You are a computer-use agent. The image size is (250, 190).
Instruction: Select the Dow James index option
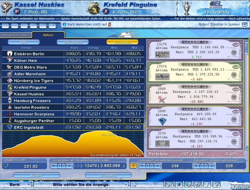click(73, 42)
